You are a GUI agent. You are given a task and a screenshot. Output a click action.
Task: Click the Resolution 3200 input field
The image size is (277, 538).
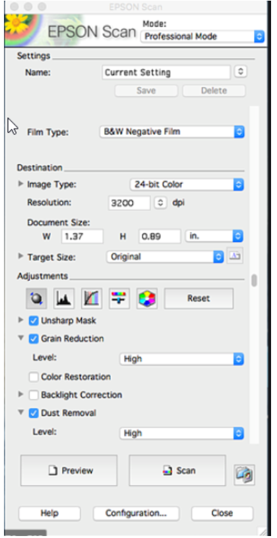pos(129,203)
